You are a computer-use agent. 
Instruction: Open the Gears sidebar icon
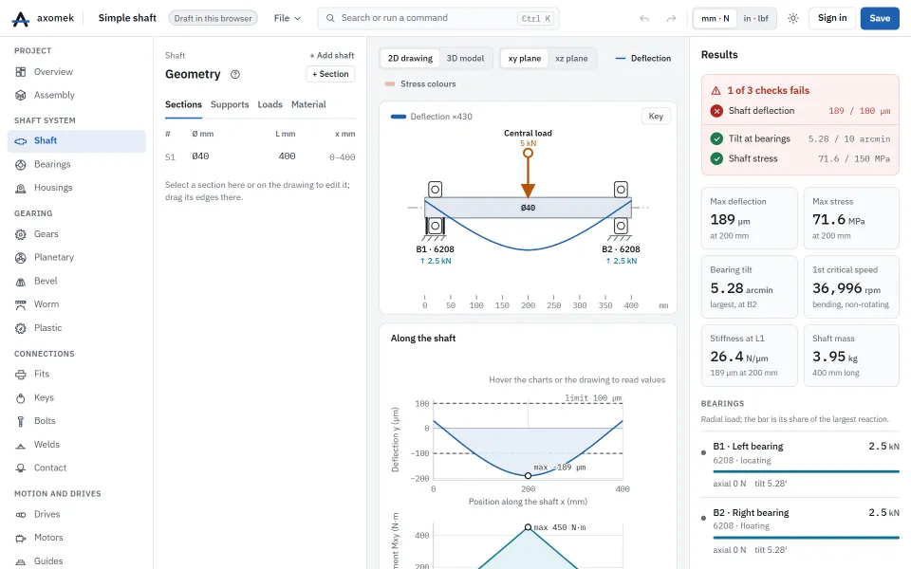[20, 234]
